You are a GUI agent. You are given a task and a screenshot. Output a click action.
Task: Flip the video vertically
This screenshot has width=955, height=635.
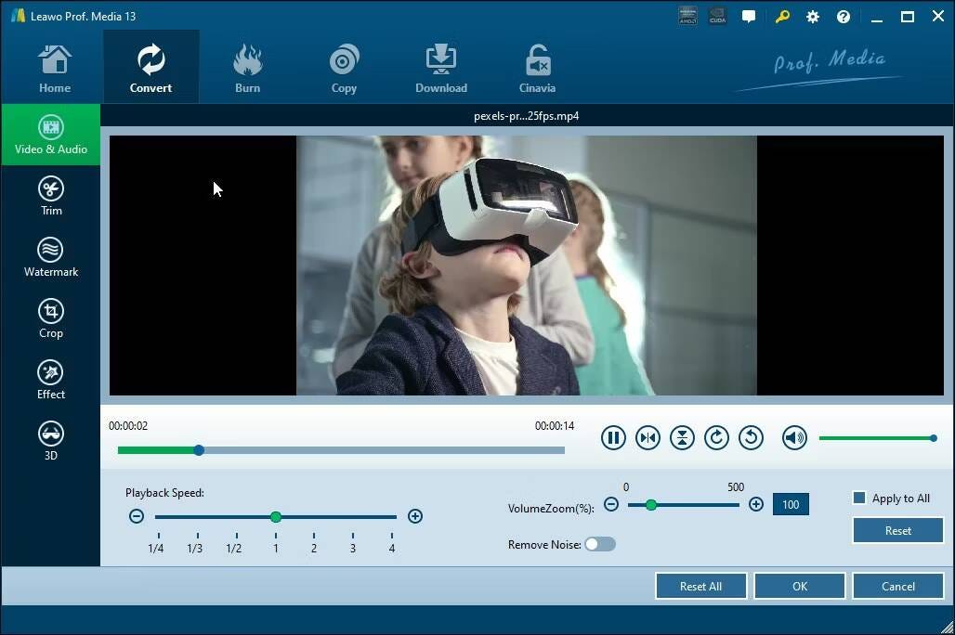[683, 437]
